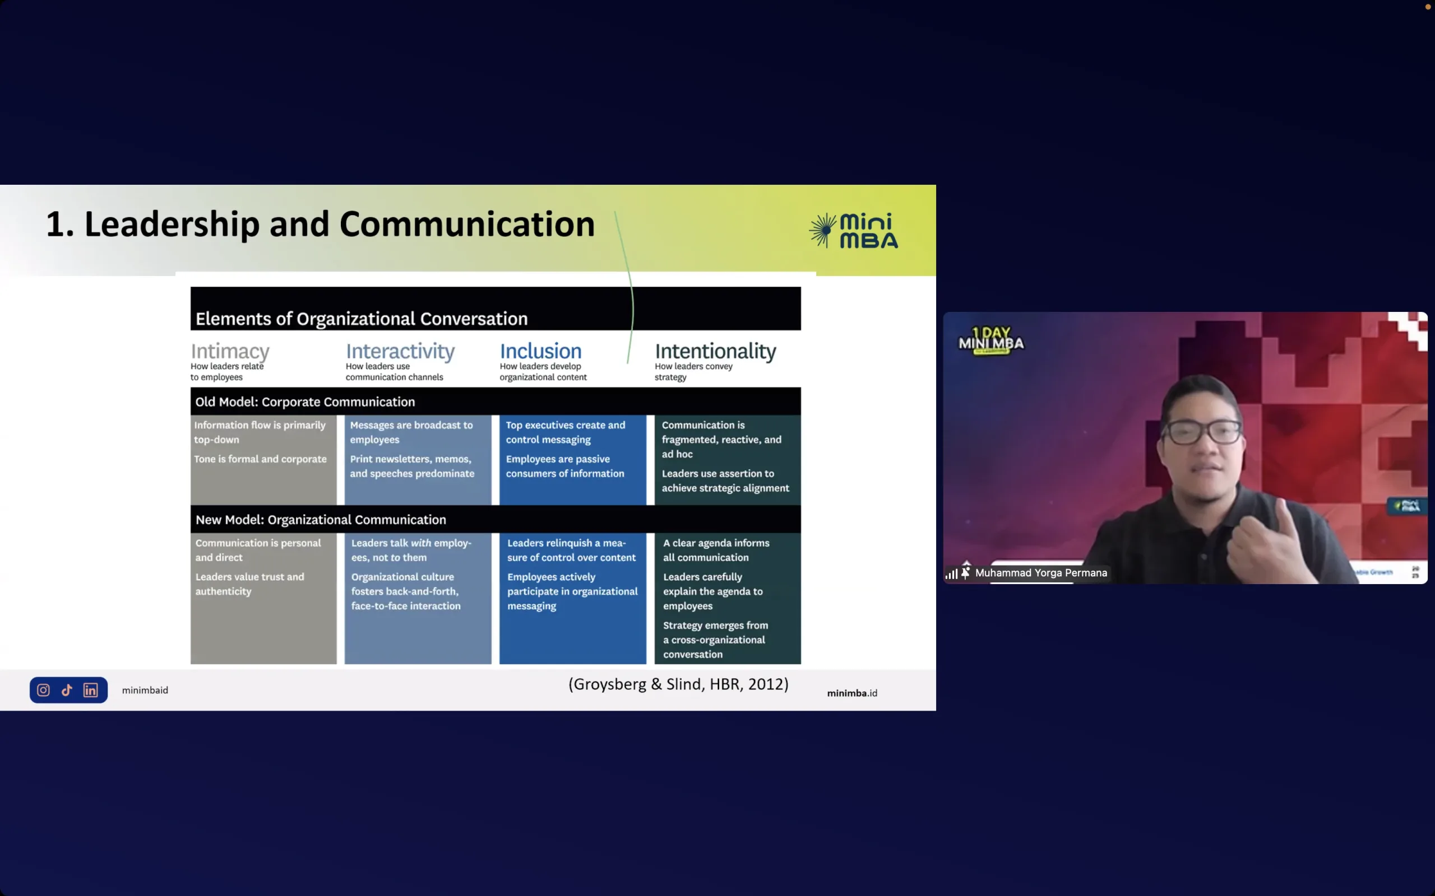Click the orange indicator dot at top-right corner
The image size is (1435, 896).
point(1428,7)
